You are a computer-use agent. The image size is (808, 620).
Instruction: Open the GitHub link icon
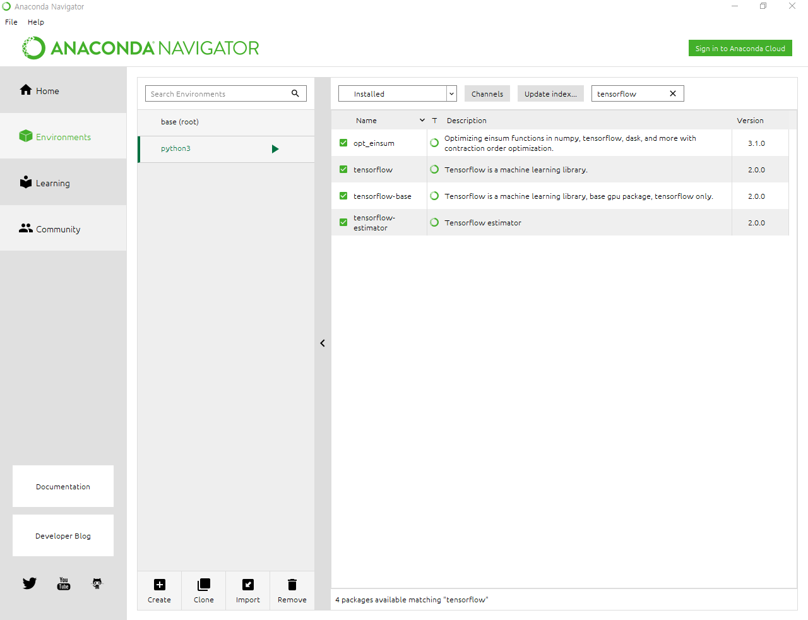97,583
